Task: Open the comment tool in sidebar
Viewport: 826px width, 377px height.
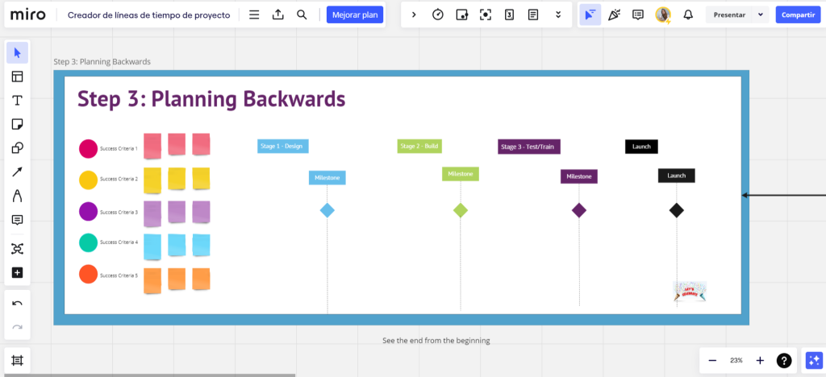Action: pos(17,220)
